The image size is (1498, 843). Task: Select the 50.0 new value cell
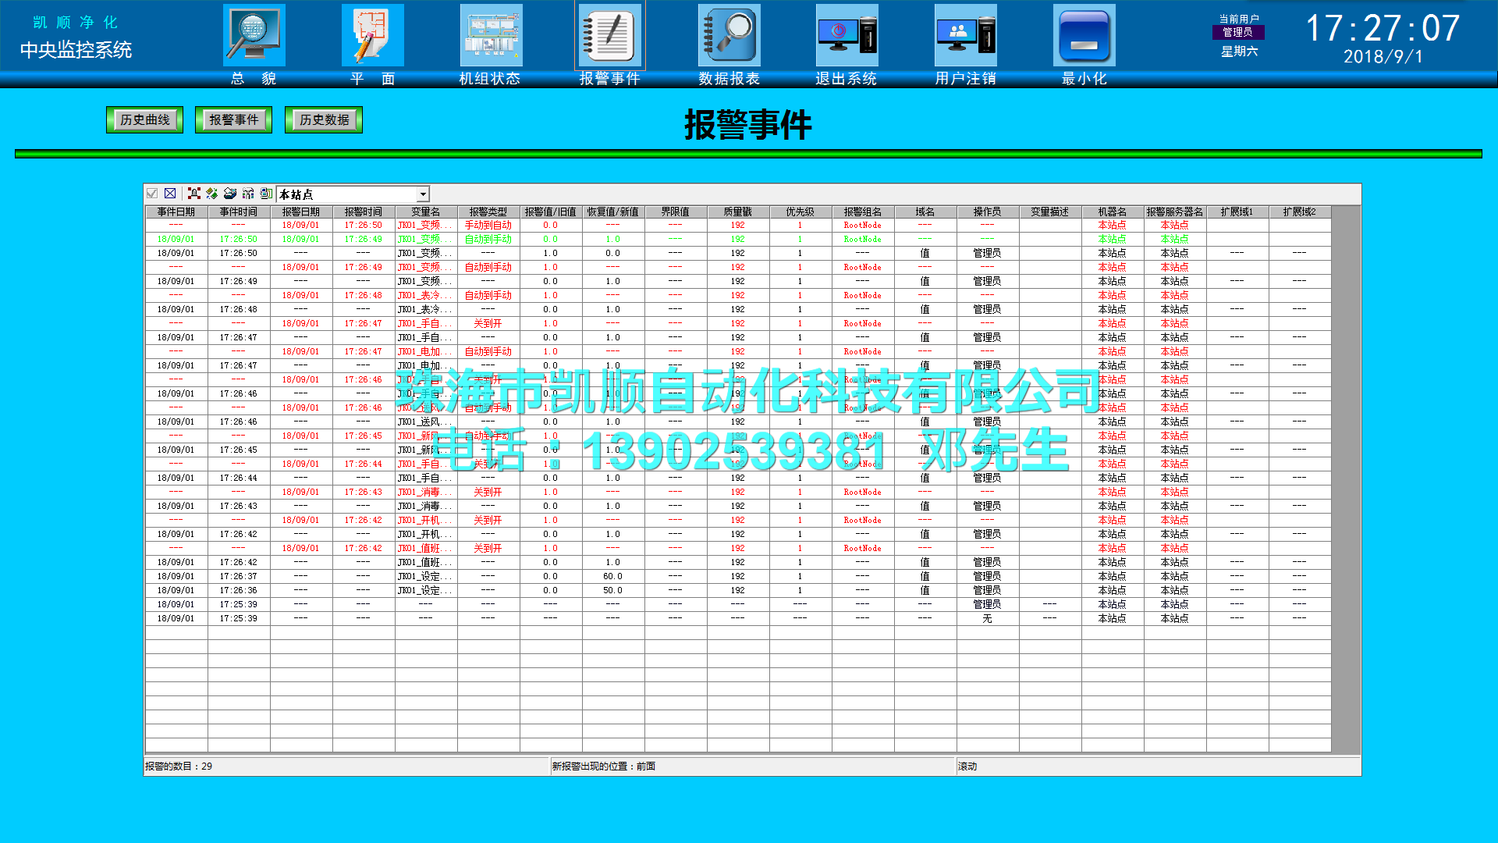(x=613, y=590)
